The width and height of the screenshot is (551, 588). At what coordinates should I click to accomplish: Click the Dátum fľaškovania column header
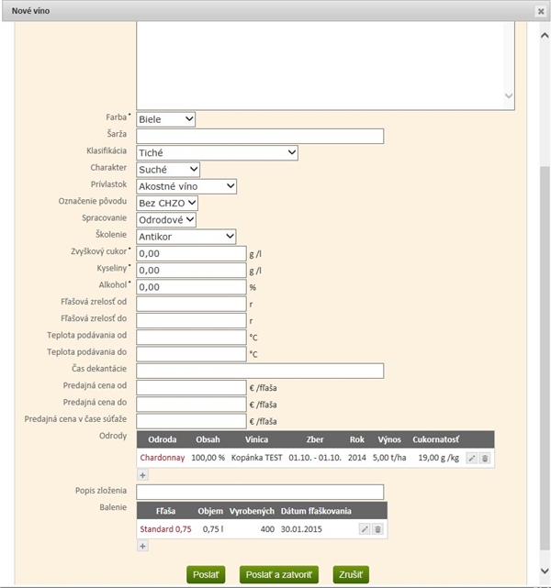pyautogui.click(x=316, y=511)
